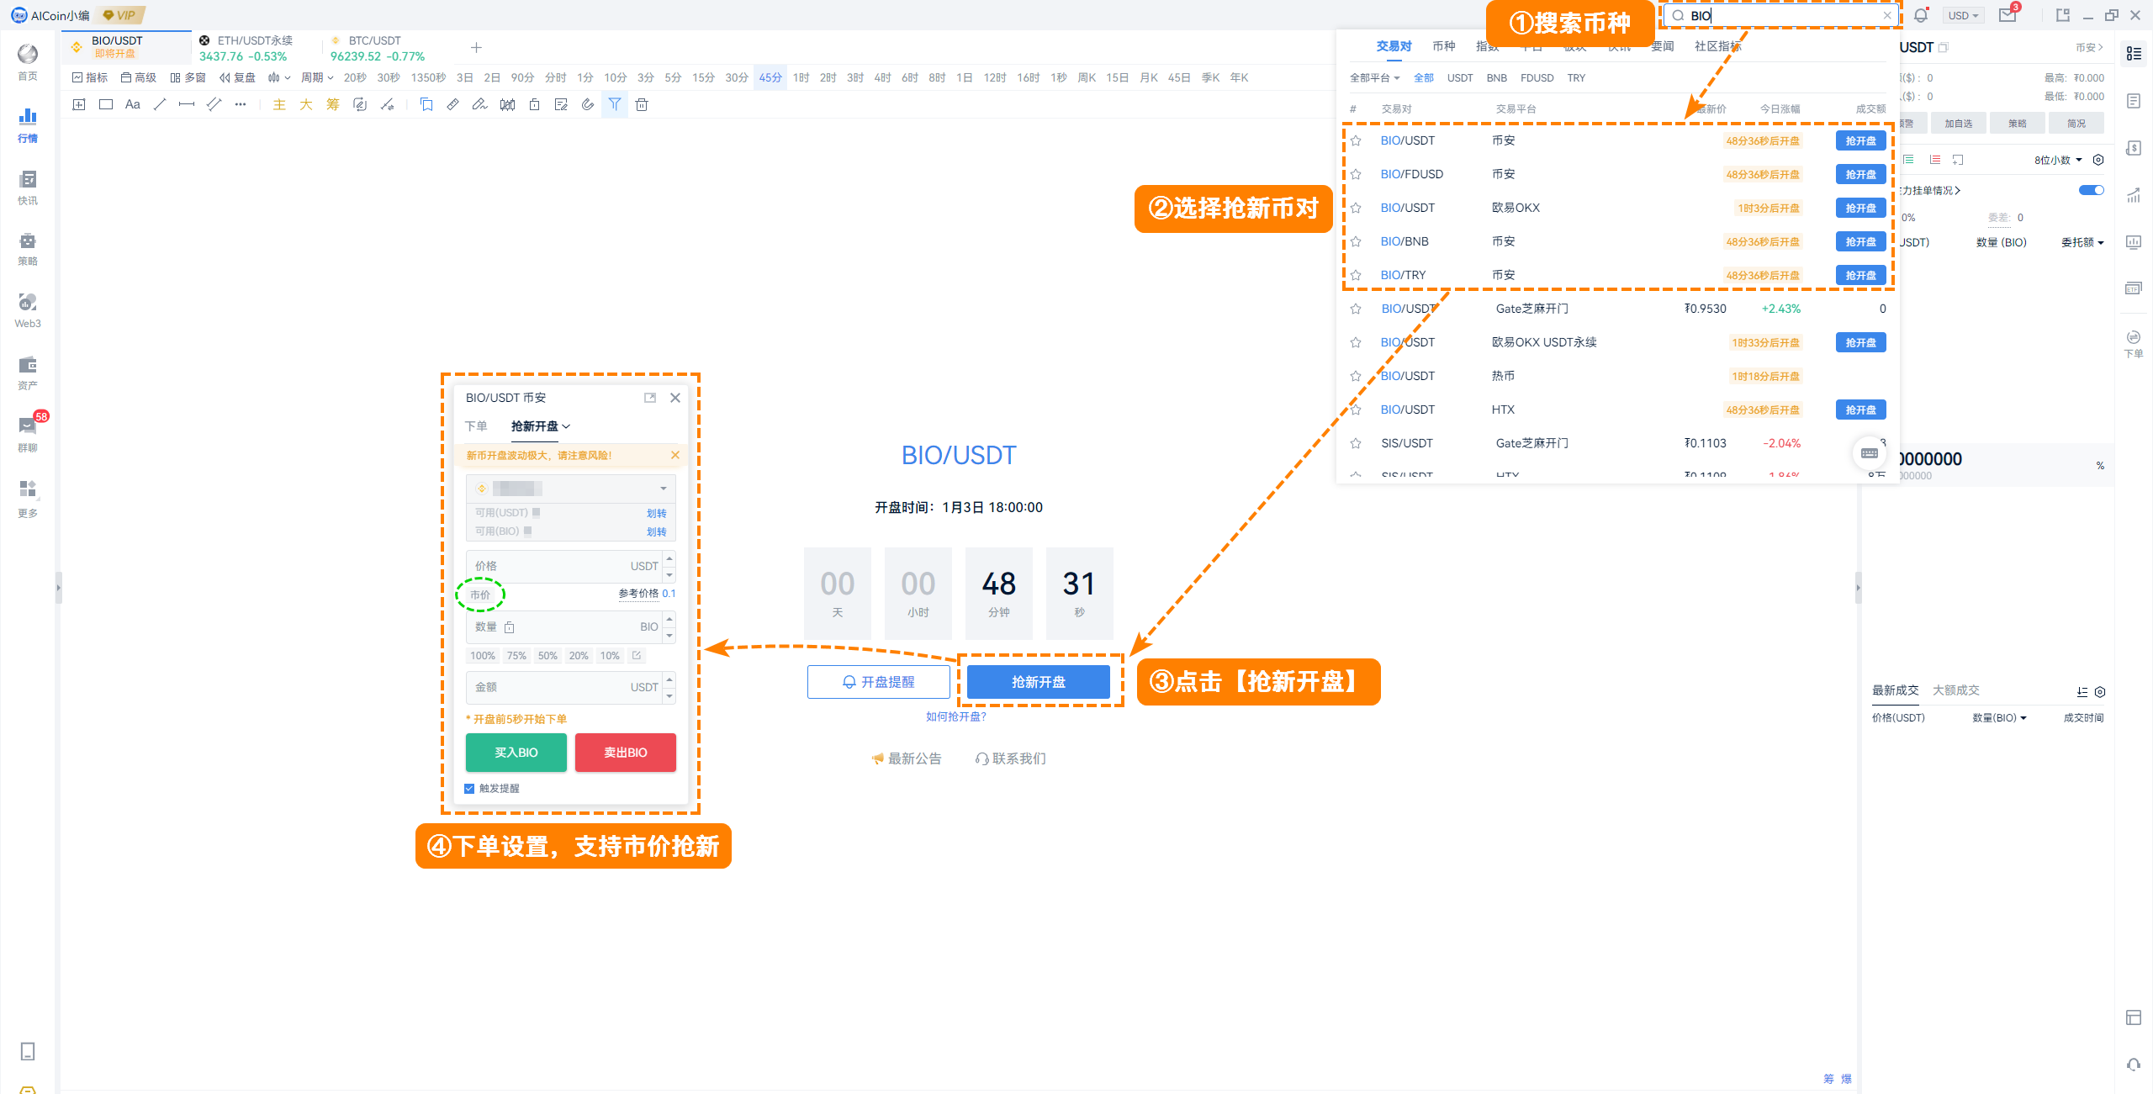Select the Aa text annotation tool

coord(133,104)
